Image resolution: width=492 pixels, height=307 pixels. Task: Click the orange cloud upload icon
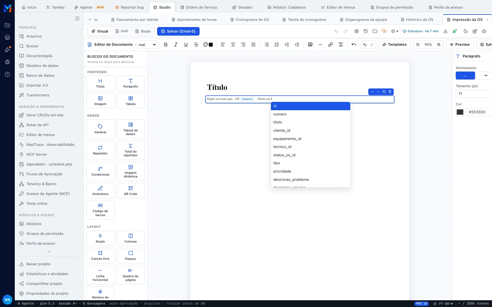click(384, 31)
